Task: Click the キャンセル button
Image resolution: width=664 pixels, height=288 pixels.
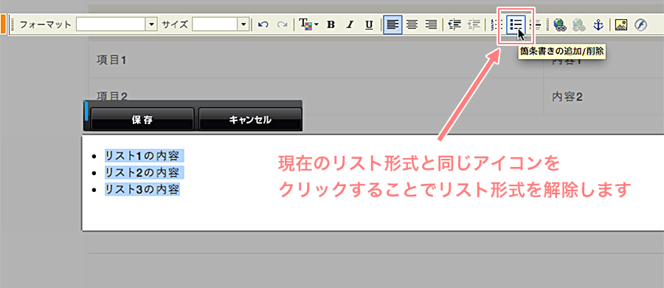Action: pyautogui.click(x=250, y=119)
